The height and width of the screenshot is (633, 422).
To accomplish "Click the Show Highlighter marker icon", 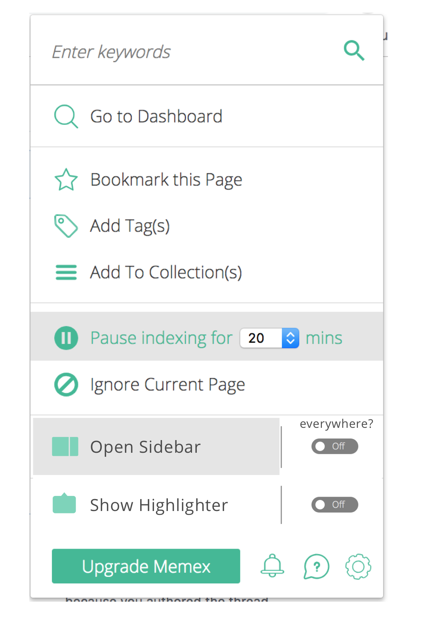I will tap(64, 504).
